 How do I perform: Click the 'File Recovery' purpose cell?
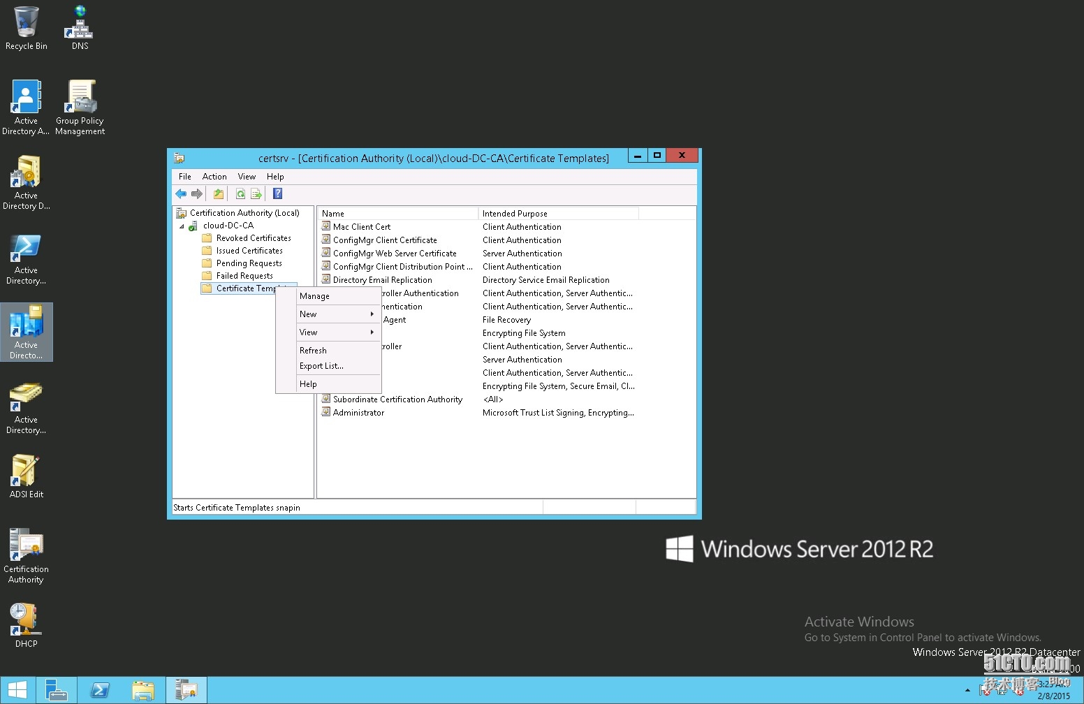point(506,320)
